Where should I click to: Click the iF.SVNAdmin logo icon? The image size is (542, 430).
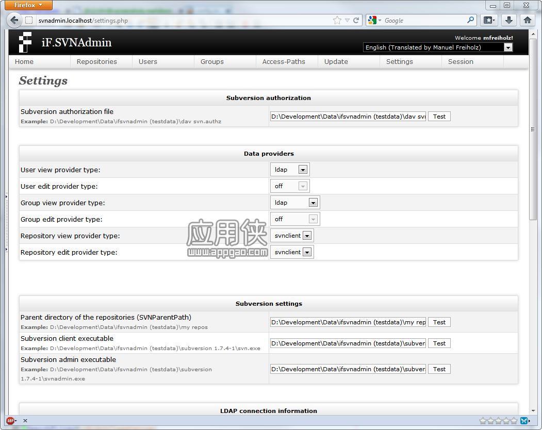pyautogui.click(x=25, y=42)
